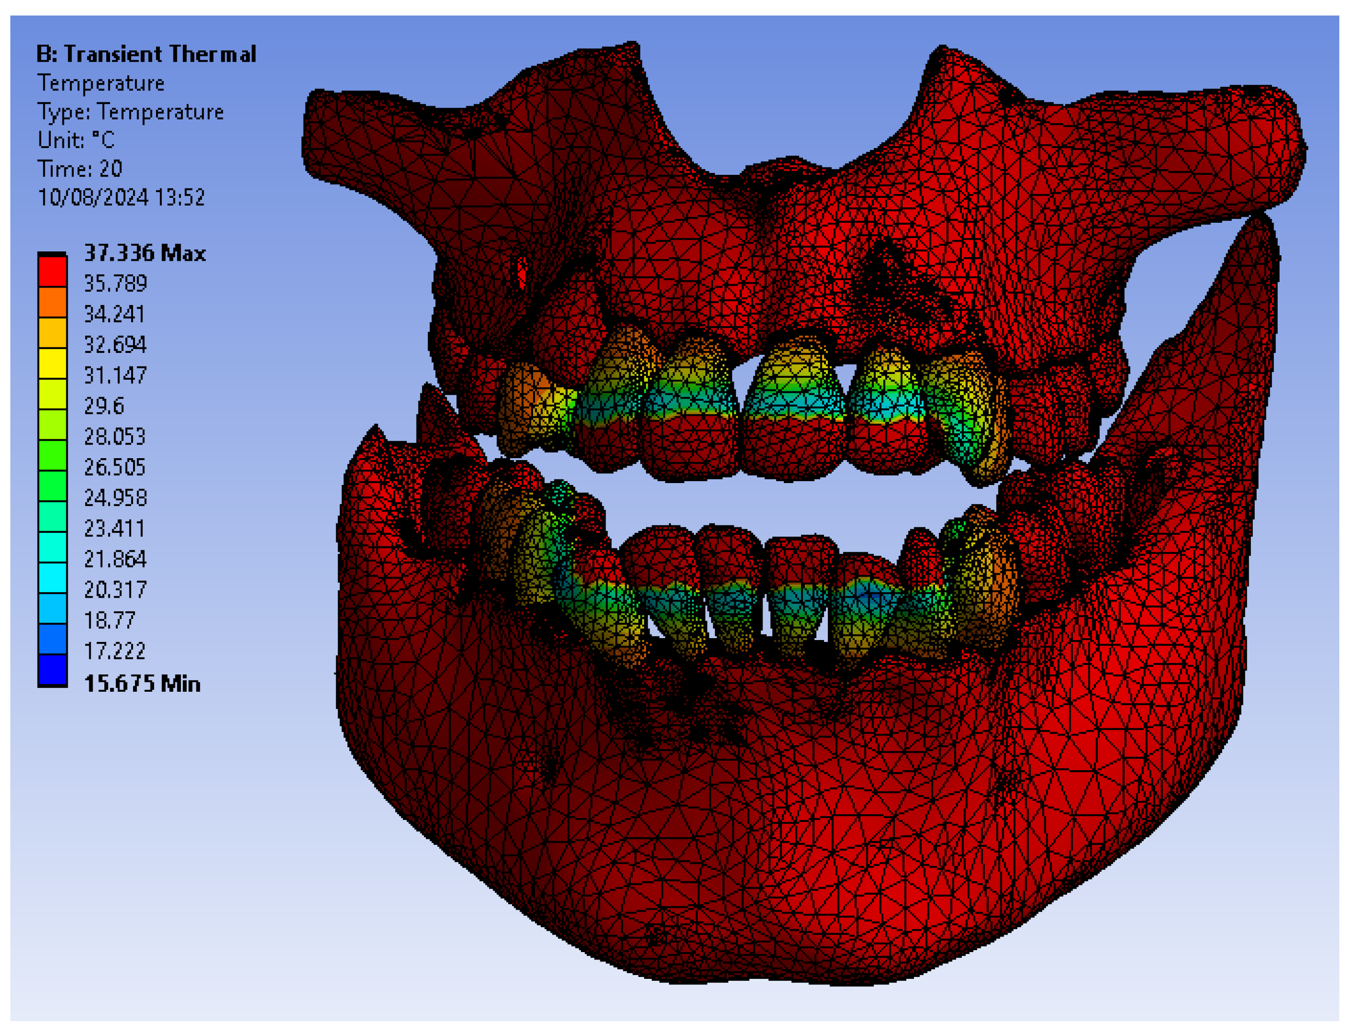This screenshot has height=1031, width=1352.
Task: Click the dark blue 15.675 Min legend band
Action: [53, 671]
